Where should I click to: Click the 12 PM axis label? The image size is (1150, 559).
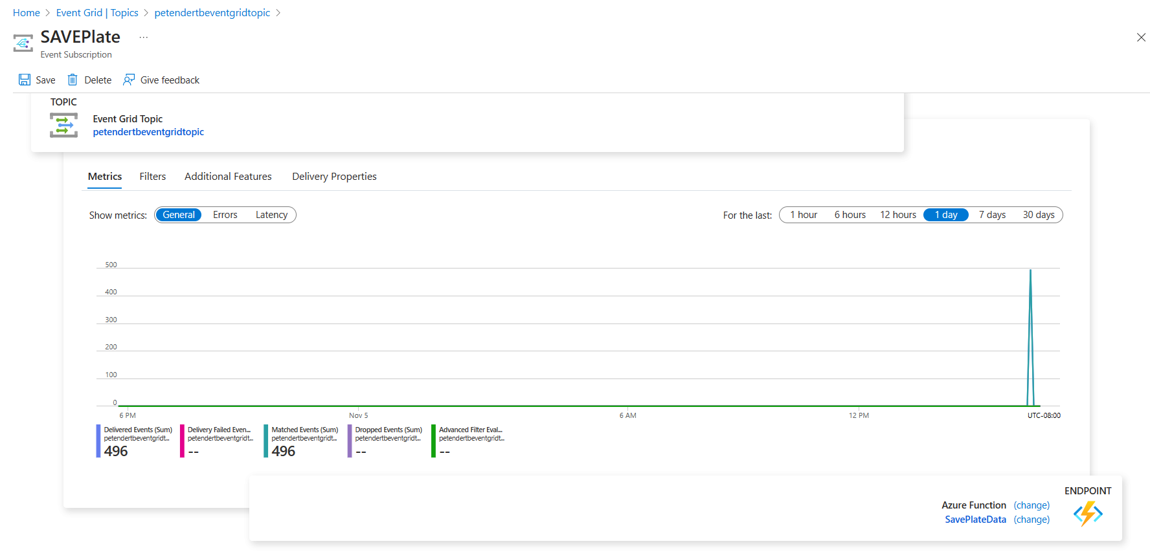pyautogui.click(x=859, y=415)
